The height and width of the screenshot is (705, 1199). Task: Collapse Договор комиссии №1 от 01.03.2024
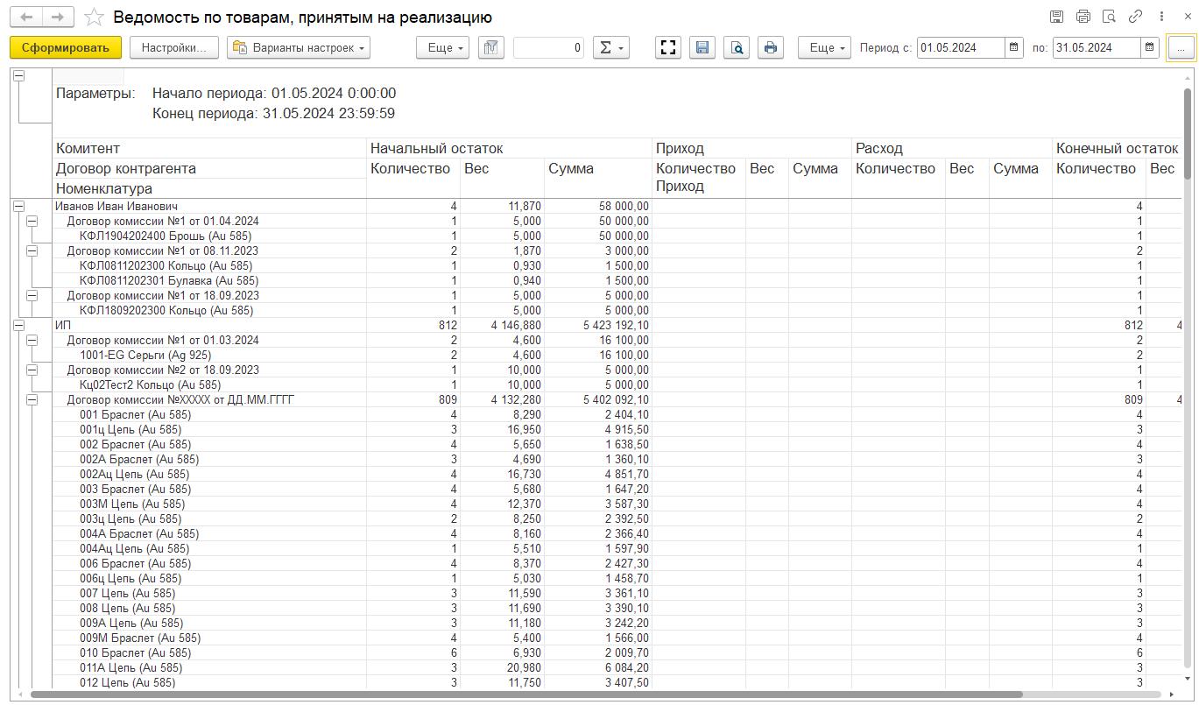(32, 340)
